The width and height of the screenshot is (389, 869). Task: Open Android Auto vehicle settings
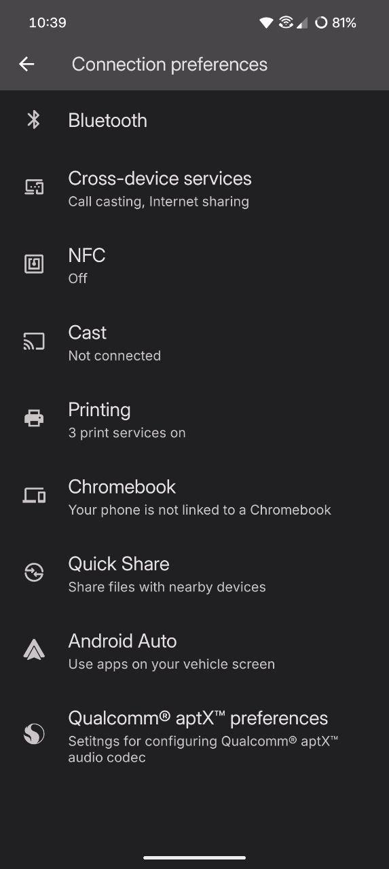[194, 651]
